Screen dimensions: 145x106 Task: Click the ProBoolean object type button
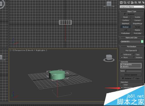[x=126, y=33]
